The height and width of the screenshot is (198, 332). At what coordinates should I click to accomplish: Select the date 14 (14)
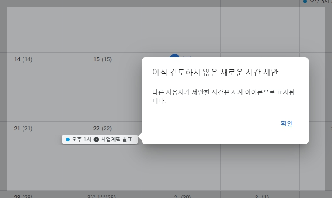point(23,59)
